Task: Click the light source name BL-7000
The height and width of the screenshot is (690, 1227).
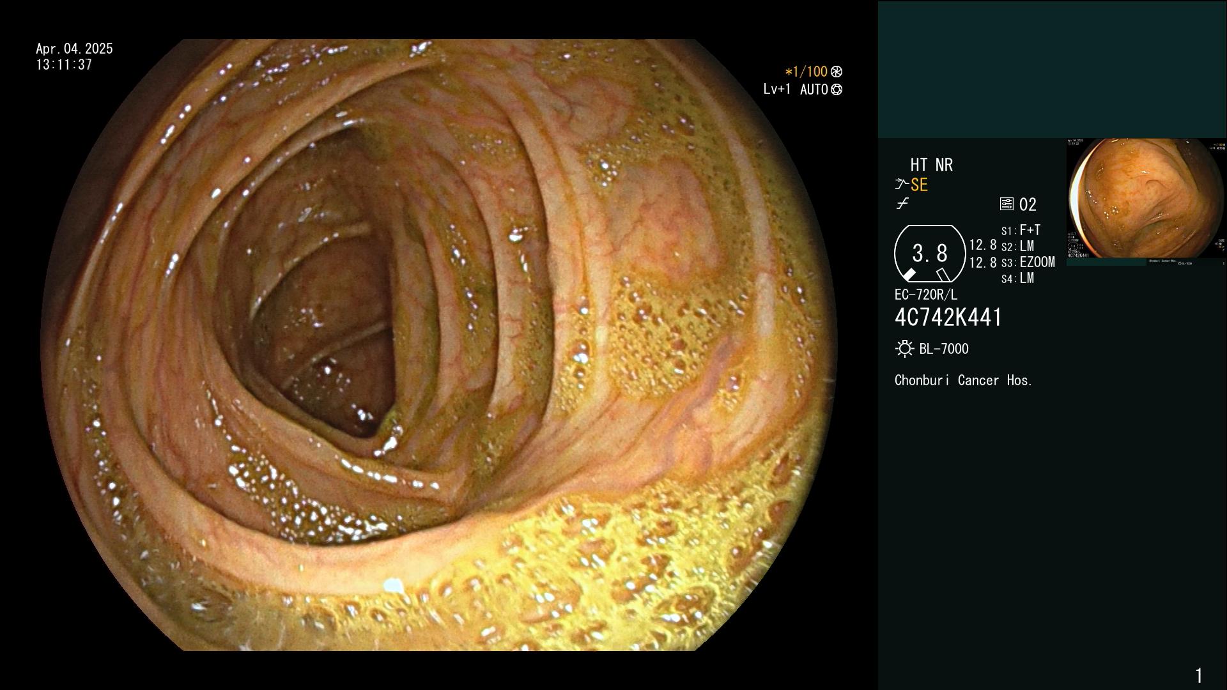Action: pos(944,349)
